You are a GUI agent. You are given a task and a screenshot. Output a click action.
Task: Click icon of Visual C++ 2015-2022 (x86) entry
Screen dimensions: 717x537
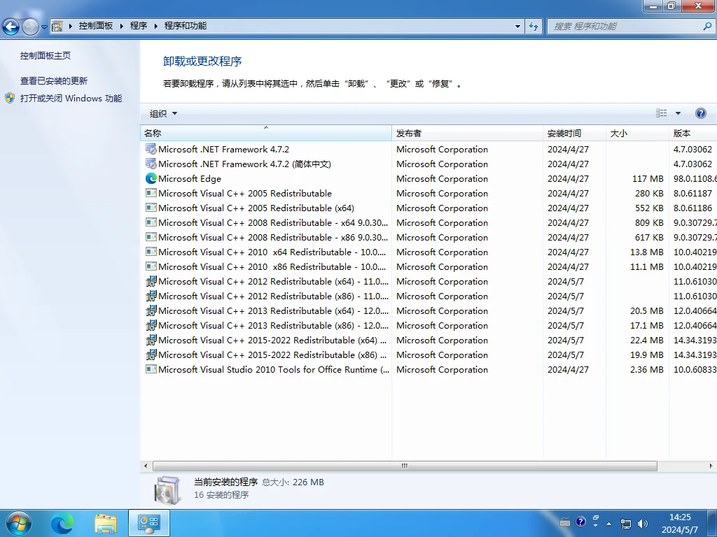[x=151, y=355]
